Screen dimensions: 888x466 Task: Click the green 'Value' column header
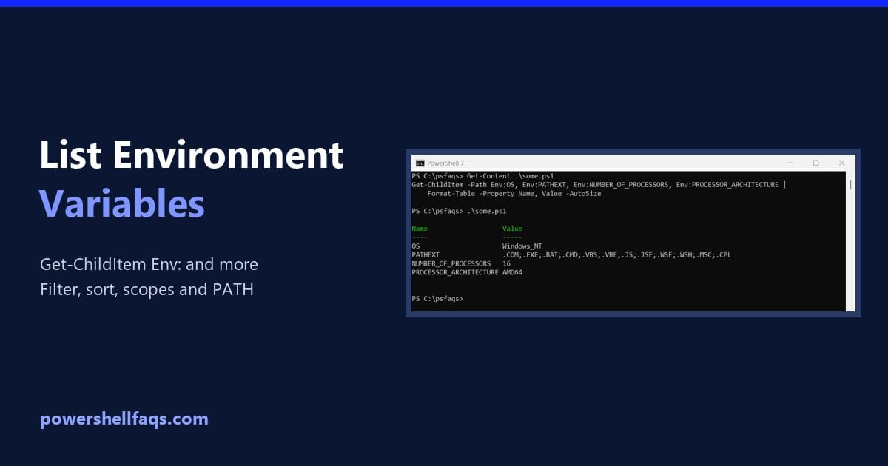[x=512, y=229]
